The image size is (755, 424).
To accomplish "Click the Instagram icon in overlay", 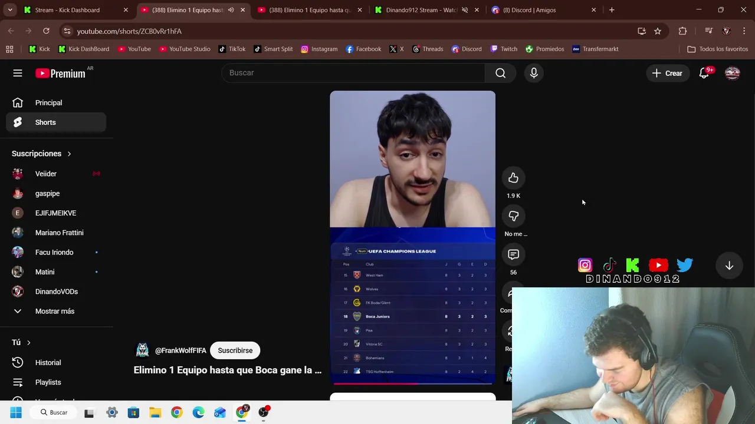I will (585, 265).
